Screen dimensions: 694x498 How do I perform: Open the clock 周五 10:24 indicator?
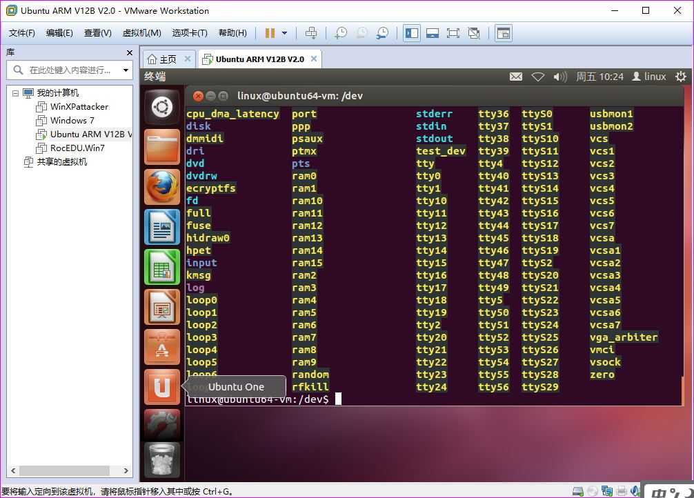(599, 77)
